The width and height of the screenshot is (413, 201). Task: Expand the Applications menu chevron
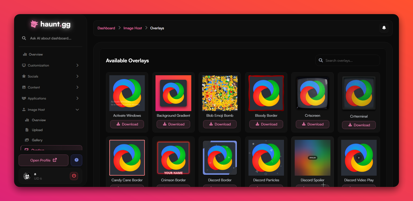(77, 98)
